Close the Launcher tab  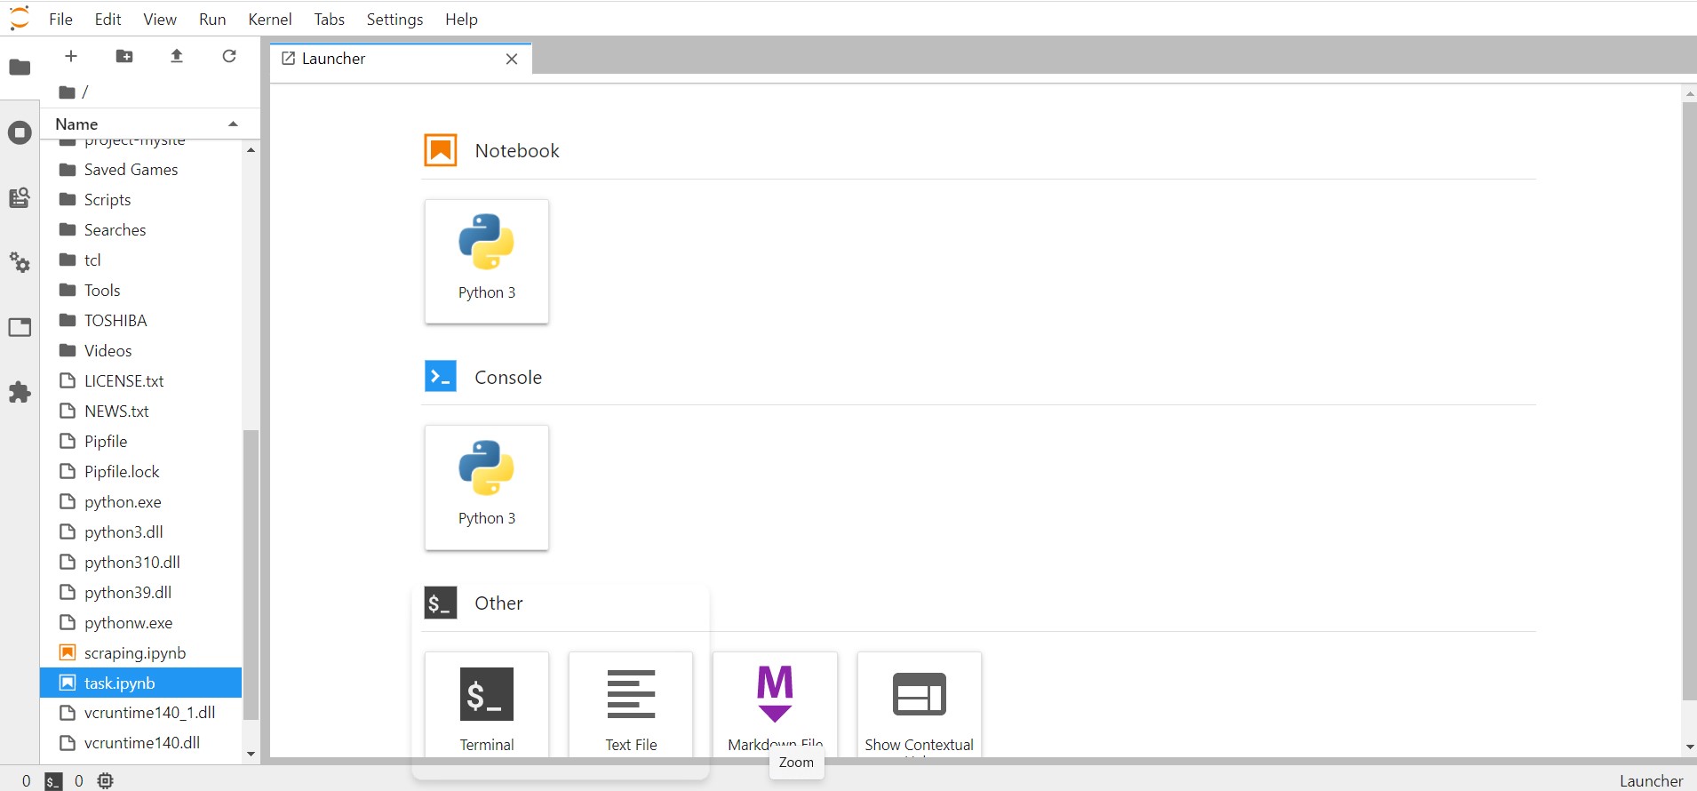coord(512,59)
